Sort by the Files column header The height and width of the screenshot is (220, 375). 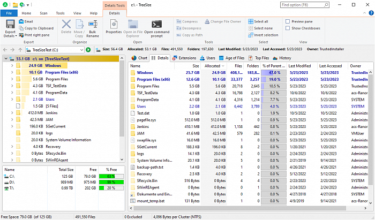(235, 66)
